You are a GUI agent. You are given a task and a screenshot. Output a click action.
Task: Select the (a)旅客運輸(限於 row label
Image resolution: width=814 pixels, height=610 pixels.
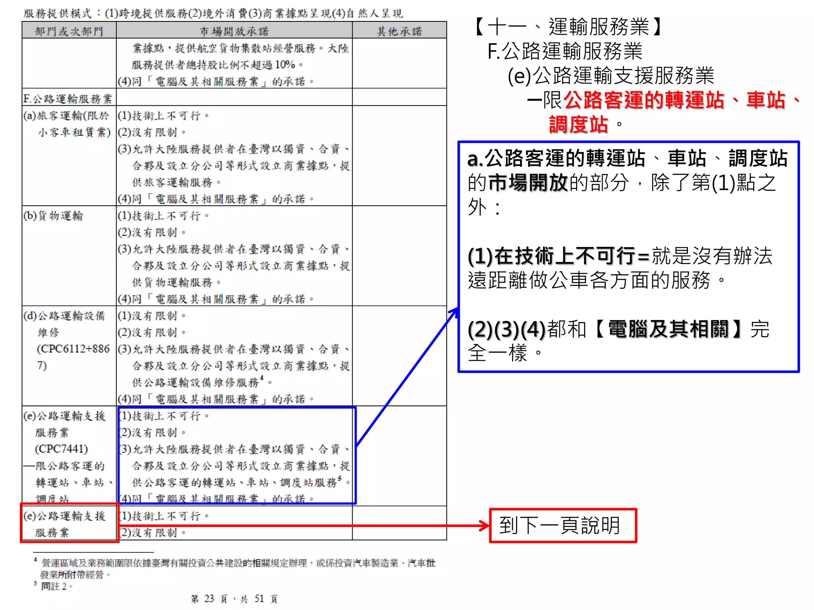click(66, 115)
